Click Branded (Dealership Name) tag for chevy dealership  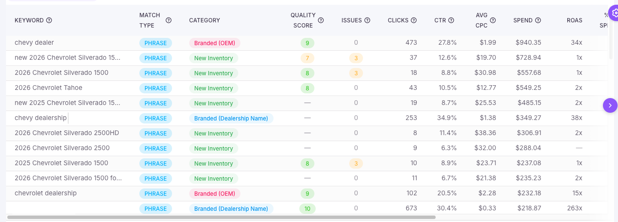click(x=231, y=118)
